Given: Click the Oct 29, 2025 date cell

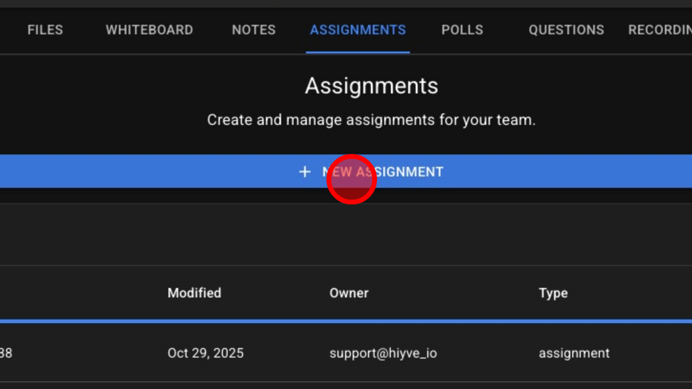Looking at the screenshot, I should (x=205, y=353).
